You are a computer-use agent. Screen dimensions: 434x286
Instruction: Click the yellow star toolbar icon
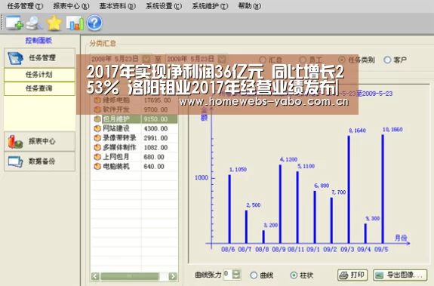[54, 23]
